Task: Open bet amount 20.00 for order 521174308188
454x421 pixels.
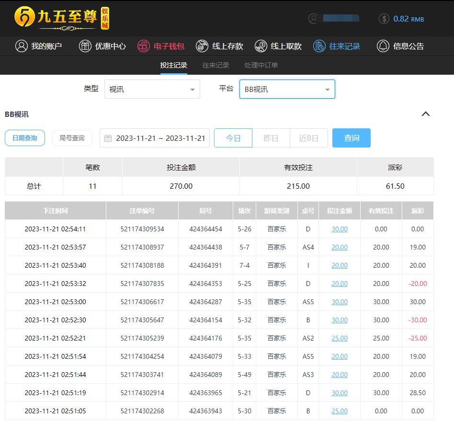Action: pos(340,265)
